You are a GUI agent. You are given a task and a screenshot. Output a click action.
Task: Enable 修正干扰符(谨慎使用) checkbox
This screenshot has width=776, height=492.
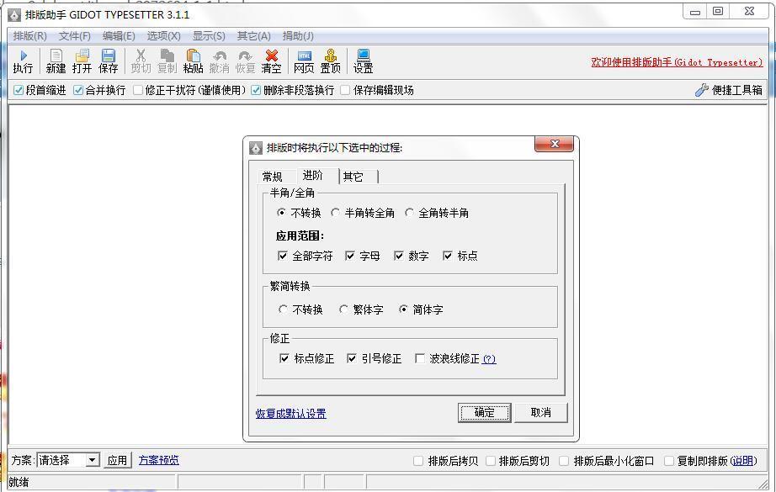138,90
